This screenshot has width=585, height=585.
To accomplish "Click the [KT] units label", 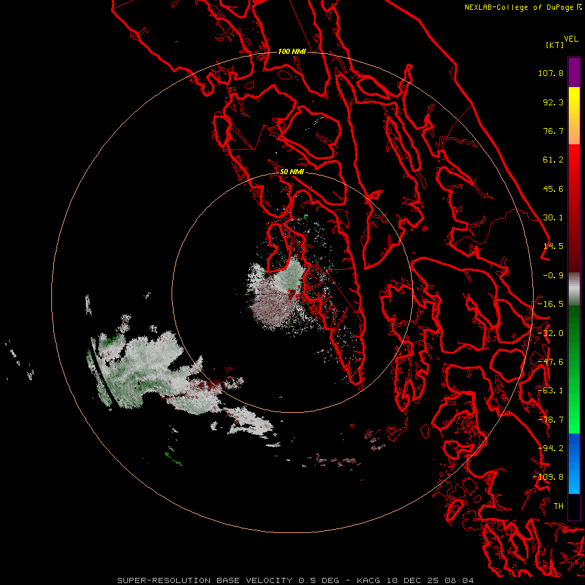I will [x=555, y=45].
